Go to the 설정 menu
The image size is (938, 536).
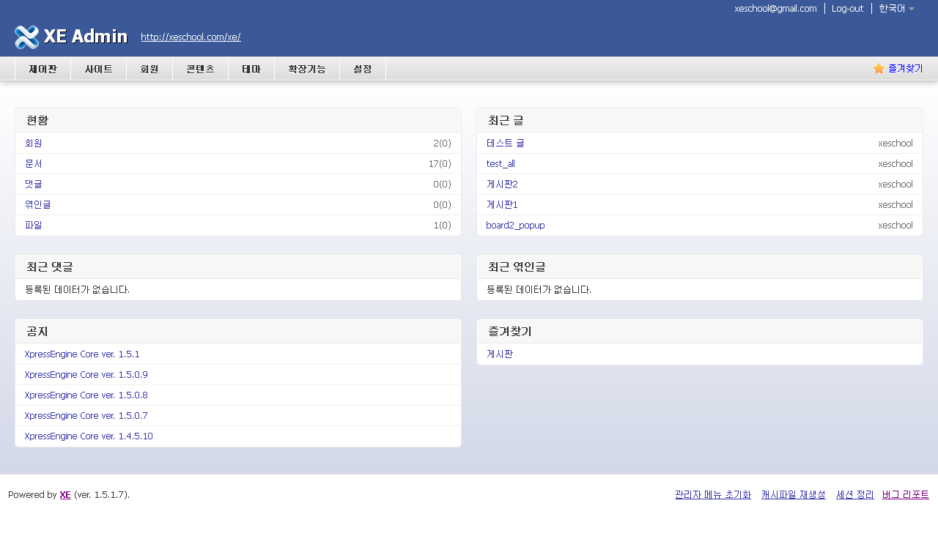pyautogui.click(x=363, y=69)
